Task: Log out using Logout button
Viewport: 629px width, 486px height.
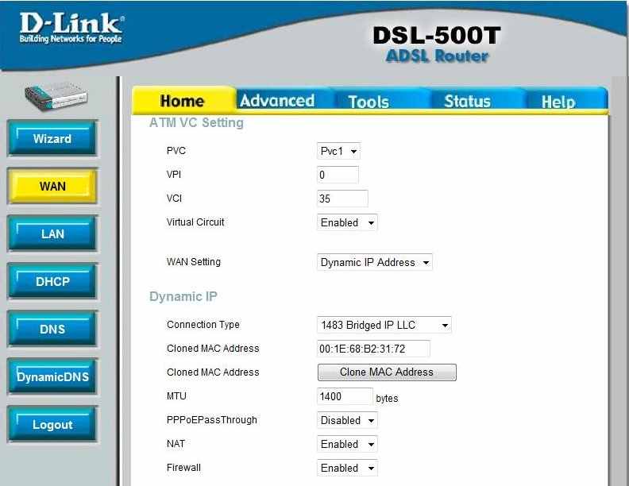Action: point(52,425)
